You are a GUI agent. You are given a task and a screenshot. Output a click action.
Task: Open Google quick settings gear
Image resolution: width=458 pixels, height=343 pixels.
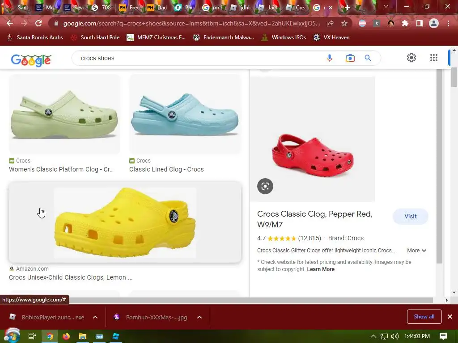pyautogui.click(x=411, y=58)
